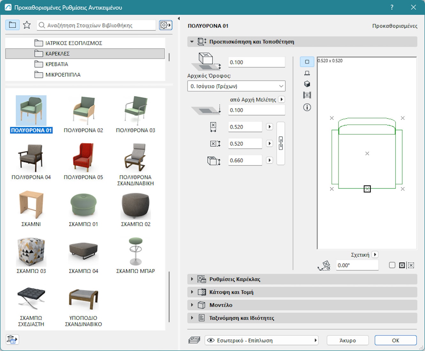Screen dimensions: 425x351
Task: Open the Αρχικός Όροφος story dropdown
Action: [x=236, y=86]
